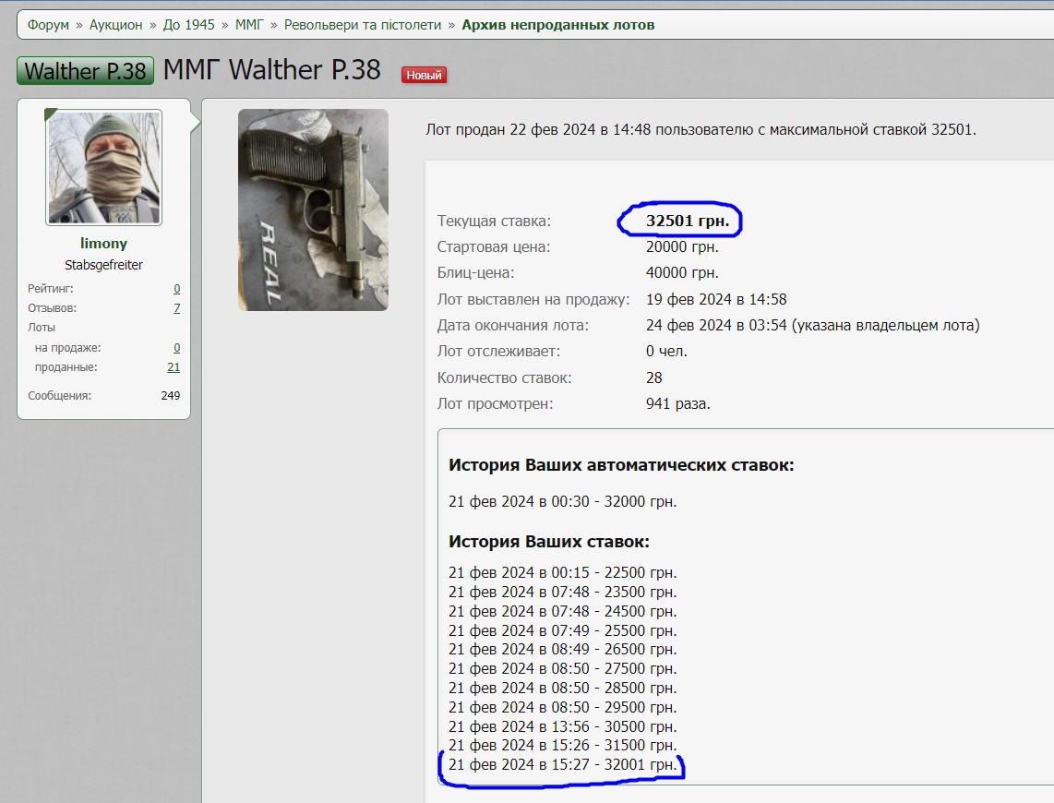The width and height of the screenshot is (1054, 803).
Task: Click the Stabsgefreiter rank under the username
Action: [x=103, y=265]
